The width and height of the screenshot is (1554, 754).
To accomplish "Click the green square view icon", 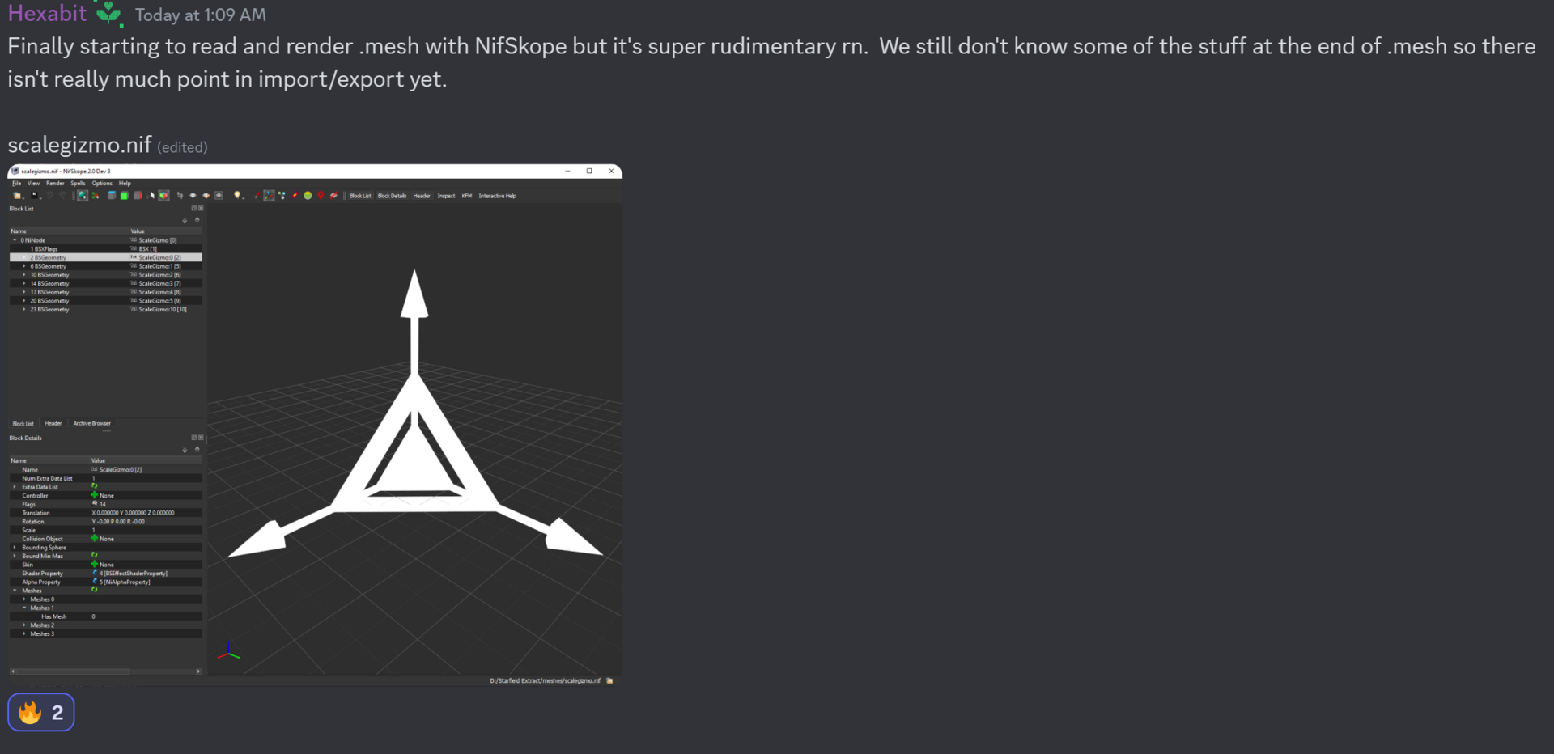I will click(x=124, y=196).
